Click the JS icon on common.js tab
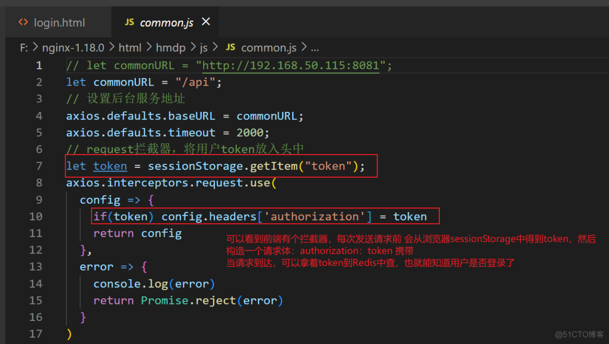The image size is (609, 344). (x=130, y=22)
